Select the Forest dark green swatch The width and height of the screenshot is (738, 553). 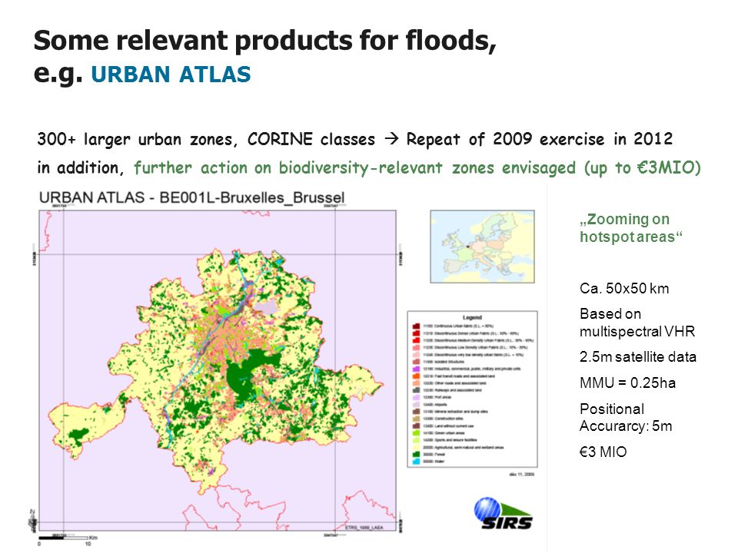click(x=416, y=454)
